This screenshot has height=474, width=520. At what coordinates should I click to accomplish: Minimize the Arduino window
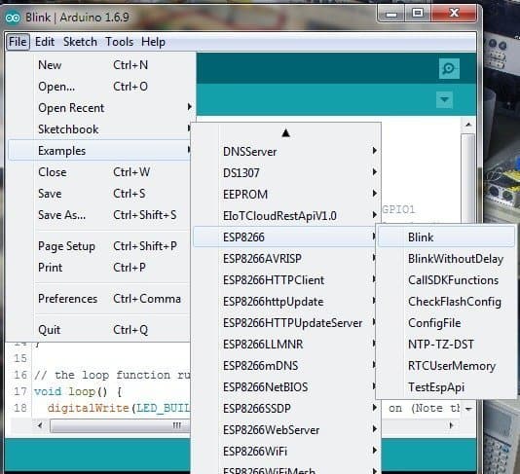[x=391, y=14]
